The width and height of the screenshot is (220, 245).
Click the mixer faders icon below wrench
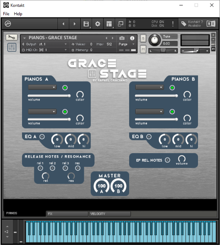click(12, 47)
